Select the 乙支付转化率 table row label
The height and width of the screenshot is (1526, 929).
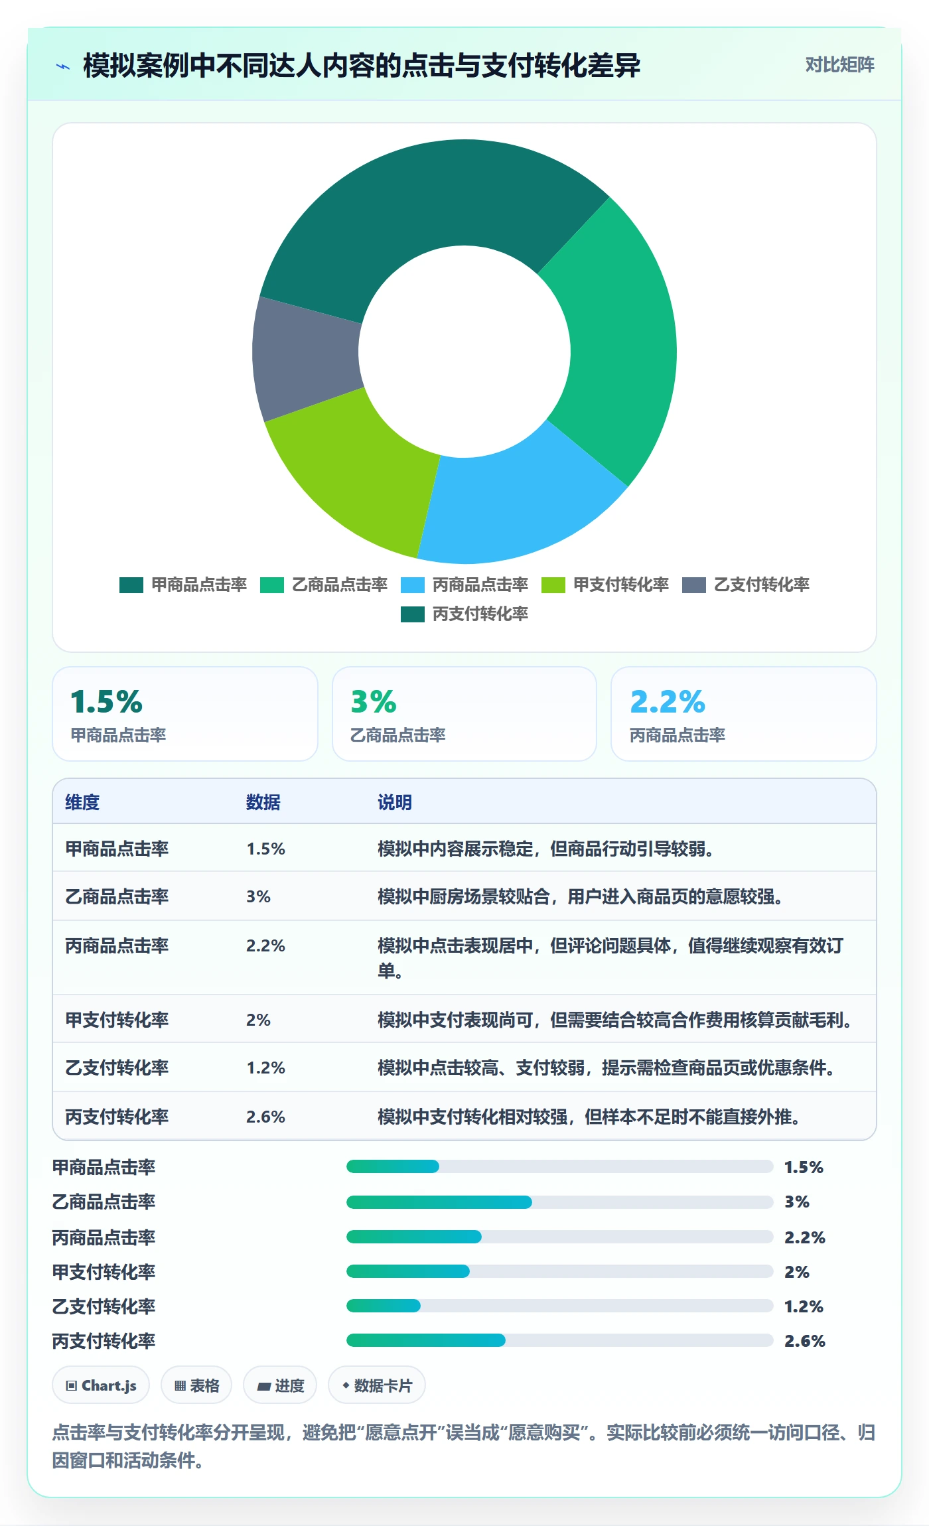(117, 1068)
